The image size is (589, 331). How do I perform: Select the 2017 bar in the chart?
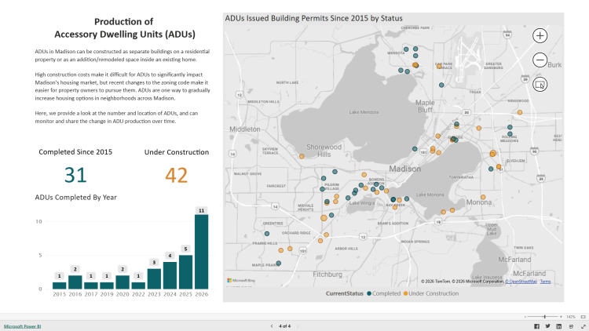pyautogui.click(x=91, y=286)
